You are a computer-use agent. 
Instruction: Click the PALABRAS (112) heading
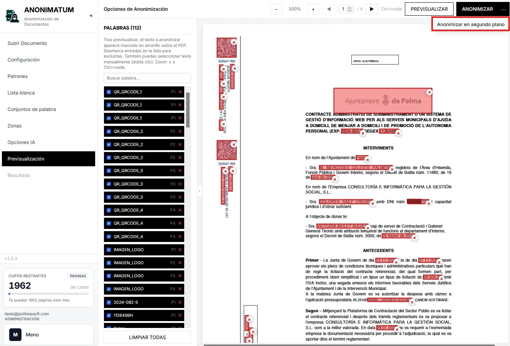(x=122, y=28)
